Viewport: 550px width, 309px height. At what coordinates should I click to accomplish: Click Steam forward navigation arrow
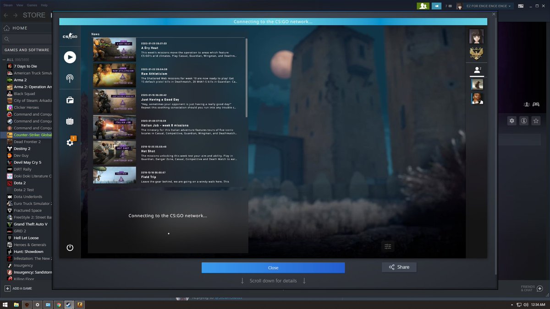point(16,15)
